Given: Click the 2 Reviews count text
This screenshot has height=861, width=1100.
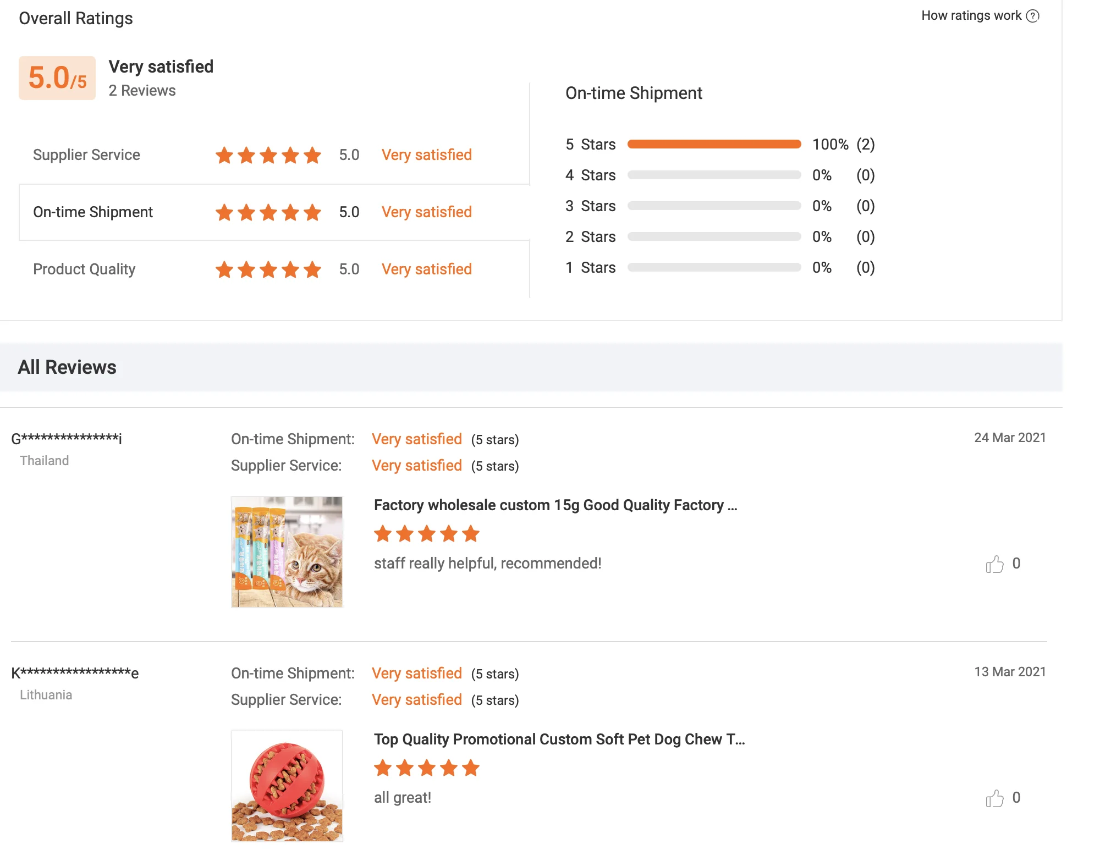Looking at the screenshot, I should point(142,91).
